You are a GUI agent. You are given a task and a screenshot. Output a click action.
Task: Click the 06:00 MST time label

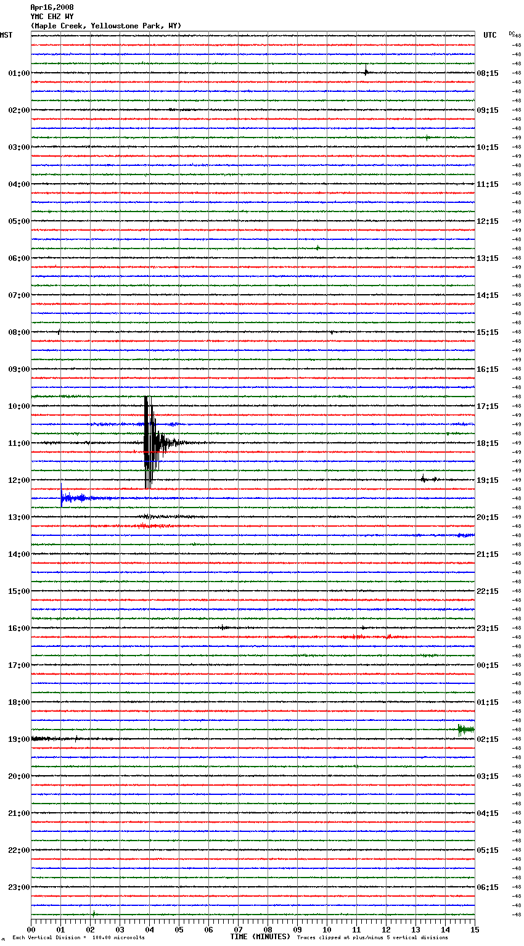tap(18, 258)
